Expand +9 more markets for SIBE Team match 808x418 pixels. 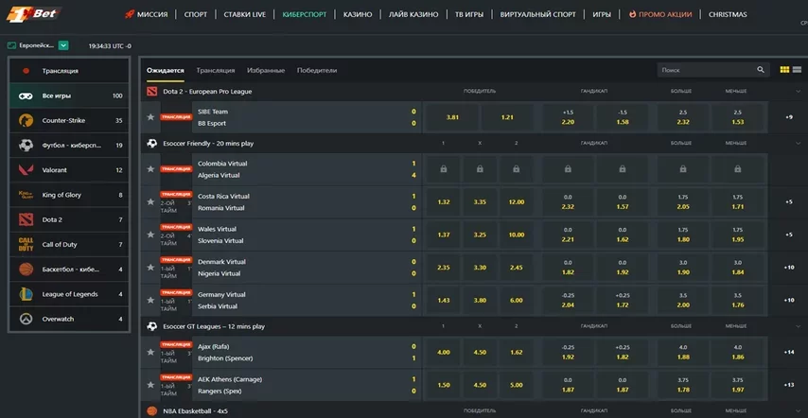[x=789, y=117]
